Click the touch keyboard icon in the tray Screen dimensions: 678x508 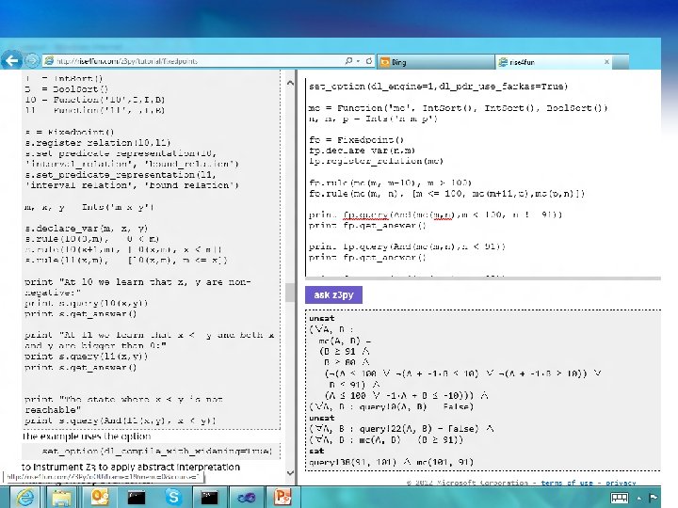click(619, 498)
